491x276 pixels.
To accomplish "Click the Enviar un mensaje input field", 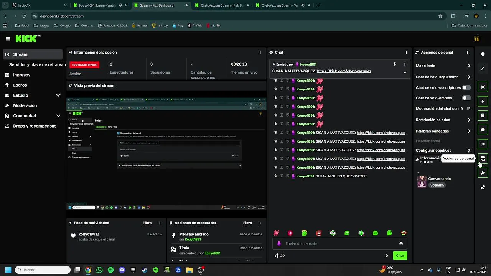I will 340,243.
